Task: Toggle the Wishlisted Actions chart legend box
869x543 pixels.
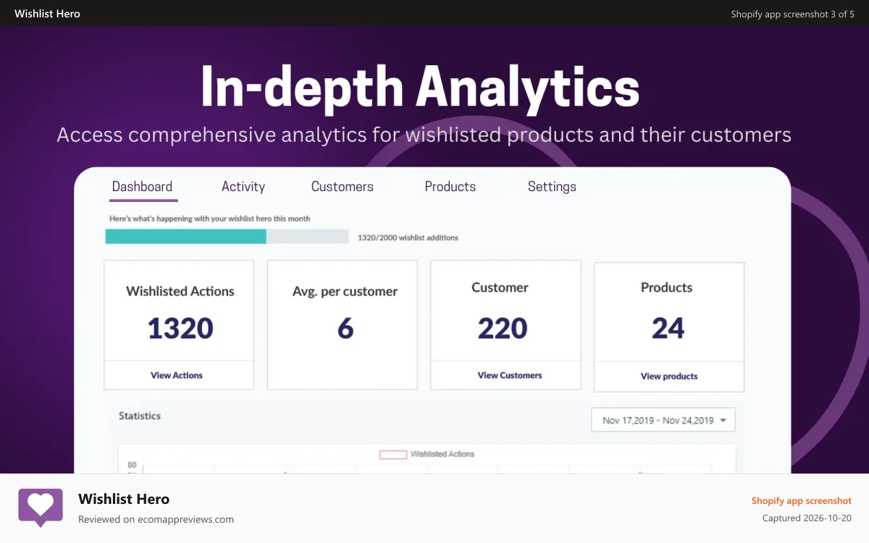Action: tap(393, 455)
